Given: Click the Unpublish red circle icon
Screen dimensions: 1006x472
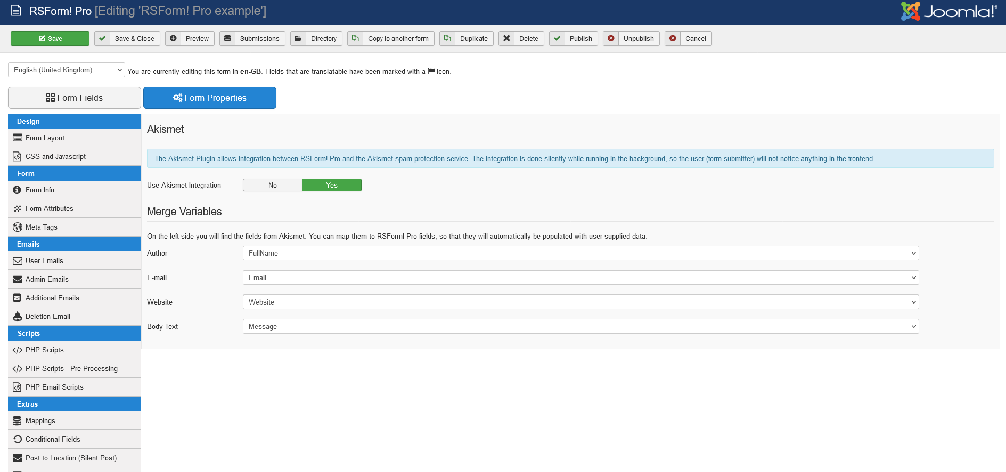Looking at the screenshot, I should click(x=611, y=39).
